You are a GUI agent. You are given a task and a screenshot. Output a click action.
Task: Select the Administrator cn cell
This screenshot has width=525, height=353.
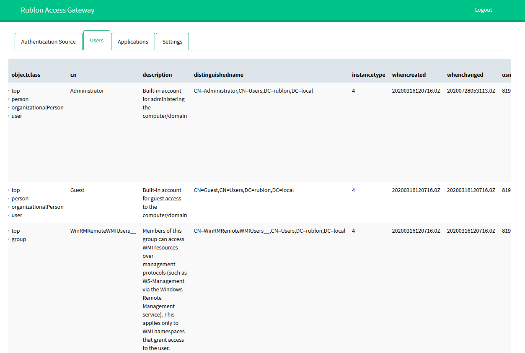tap(87, 91)
